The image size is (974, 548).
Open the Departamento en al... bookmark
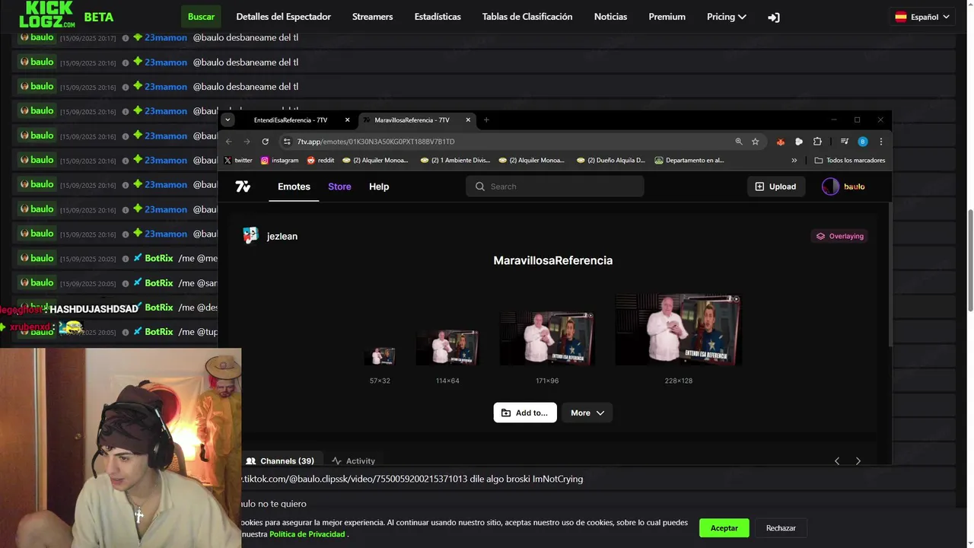click(x=689, y=161)
